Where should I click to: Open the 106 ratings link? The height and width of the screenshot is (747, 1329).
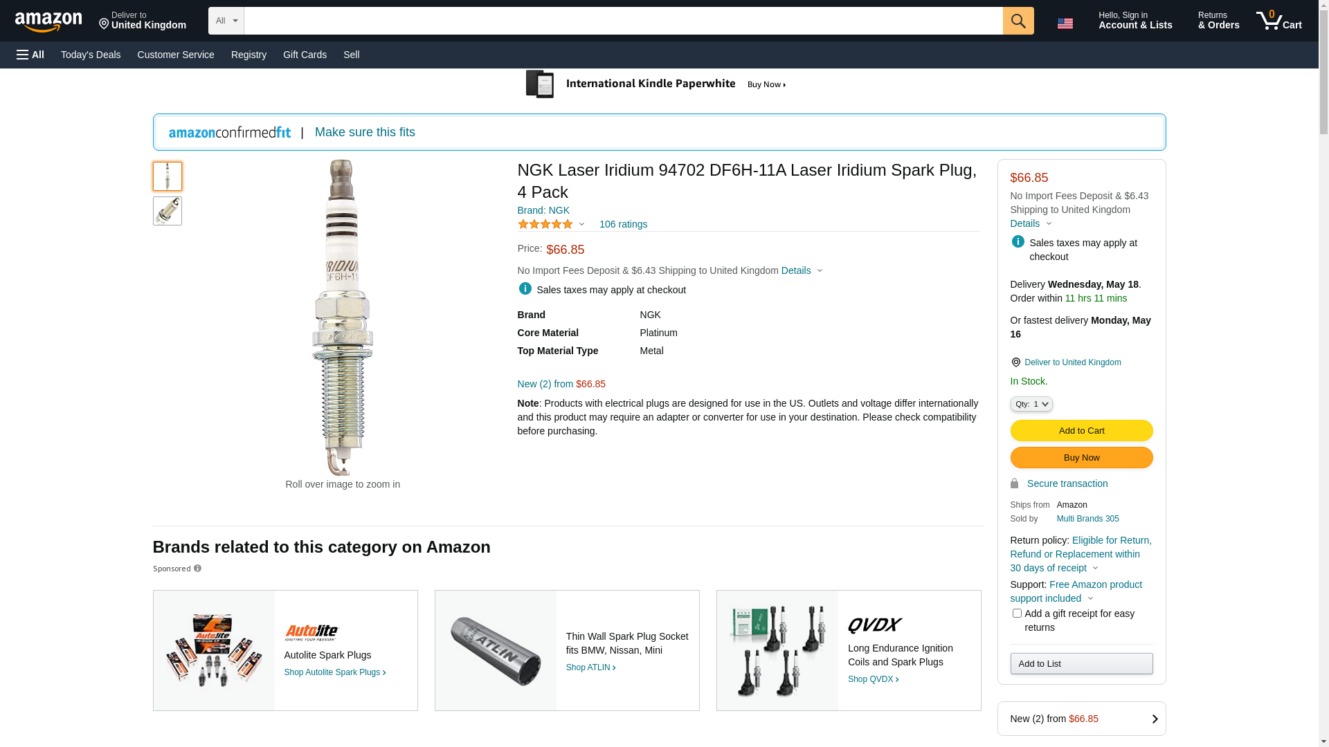623,224
